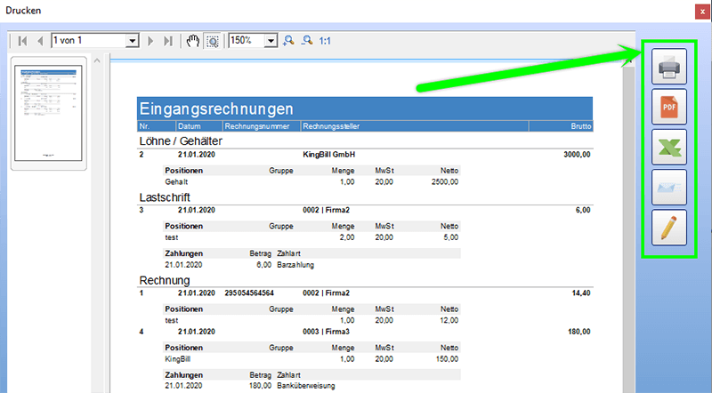The width and height of the screenshot is (712, 393).
Task: Close the Drucken window
Action: click(702, 12)
